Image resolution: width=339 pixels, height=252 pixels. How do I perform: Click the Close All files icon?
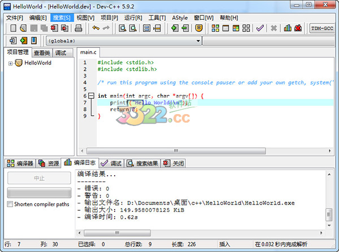[x=64, y=28]
